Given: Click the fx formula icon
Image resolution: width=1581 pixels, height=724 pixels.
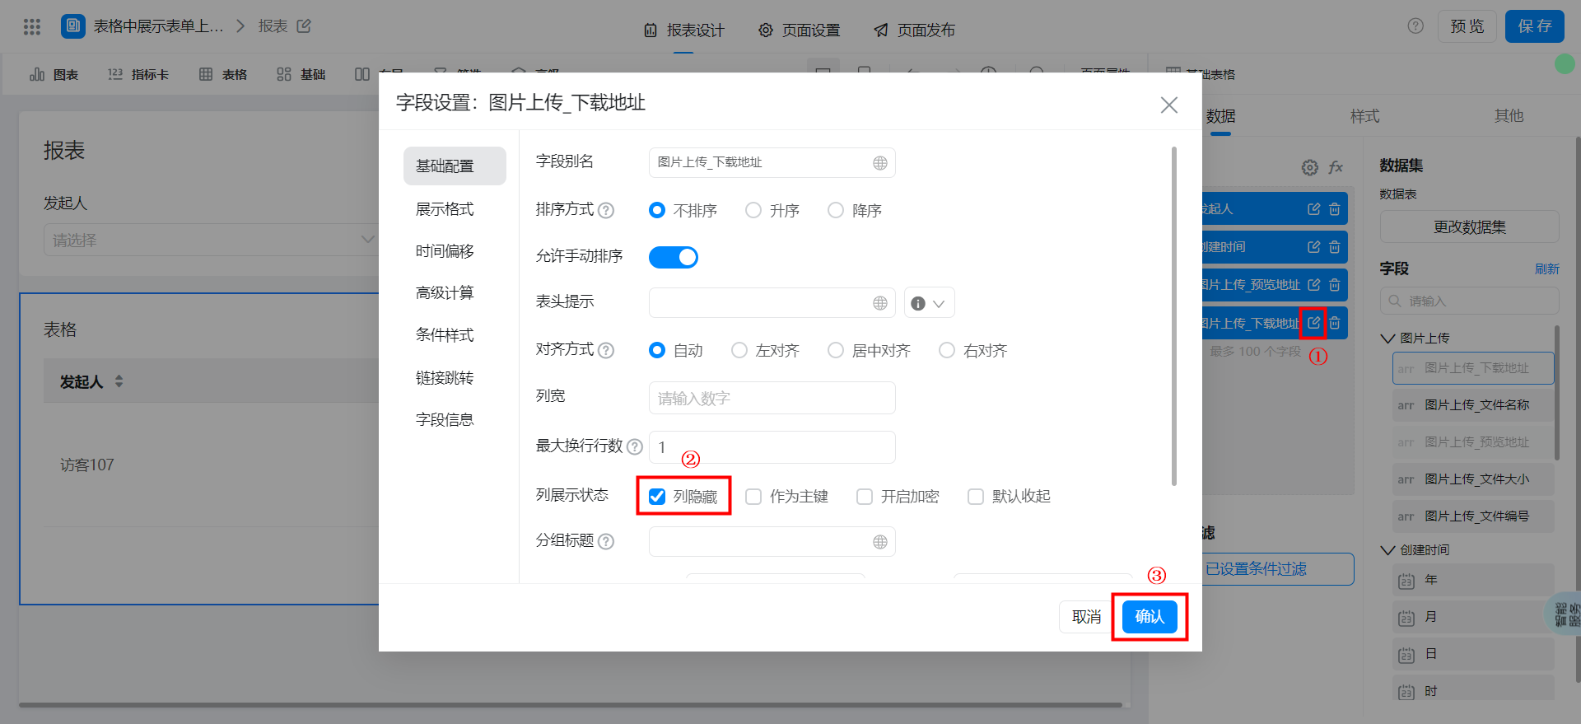Looking at the screenshot, I should coord(1336,167).
